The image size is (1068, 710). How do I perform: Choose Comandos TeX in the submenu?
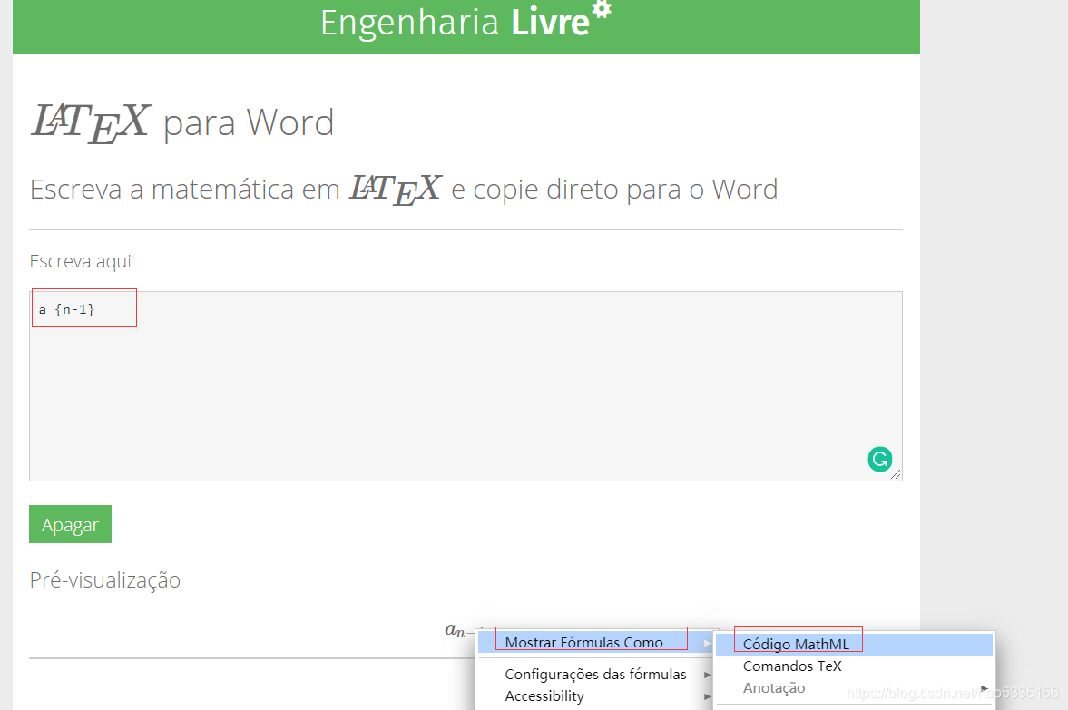[792, 666]
